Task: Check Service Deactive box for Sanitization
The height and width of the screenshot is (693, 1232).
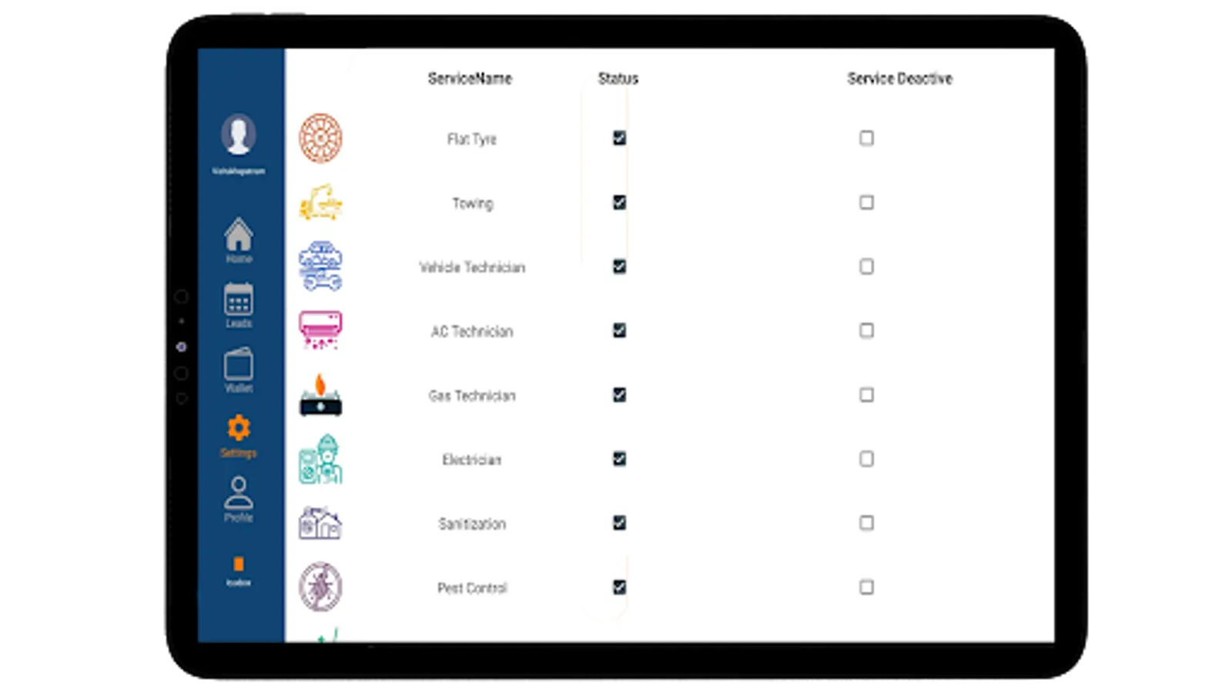Action: pos(866,524)
